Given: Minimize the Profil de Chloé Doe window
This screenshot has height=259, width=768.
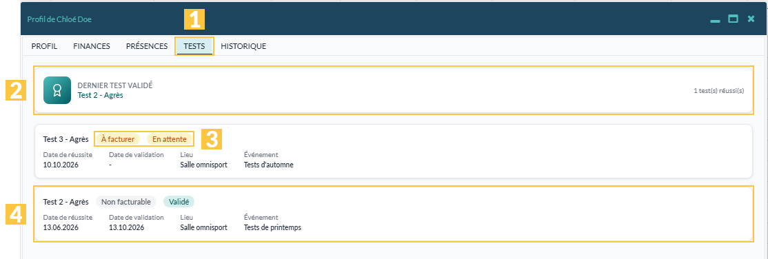Looking at the screenshot, I should 715,20.
